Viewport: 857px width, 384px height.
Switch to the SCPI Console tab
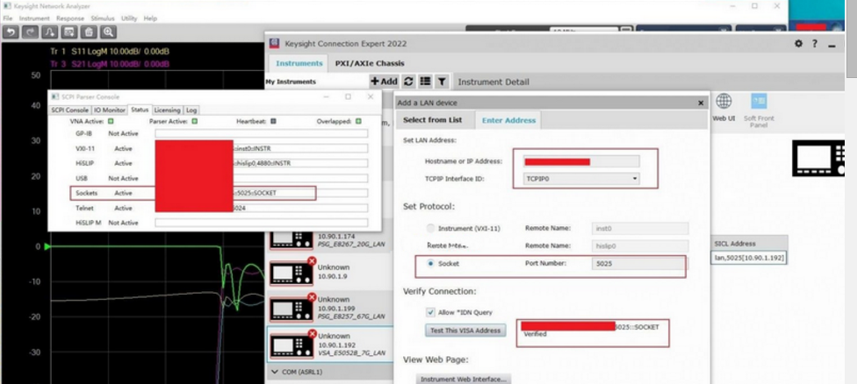click(x=70, y=110)
